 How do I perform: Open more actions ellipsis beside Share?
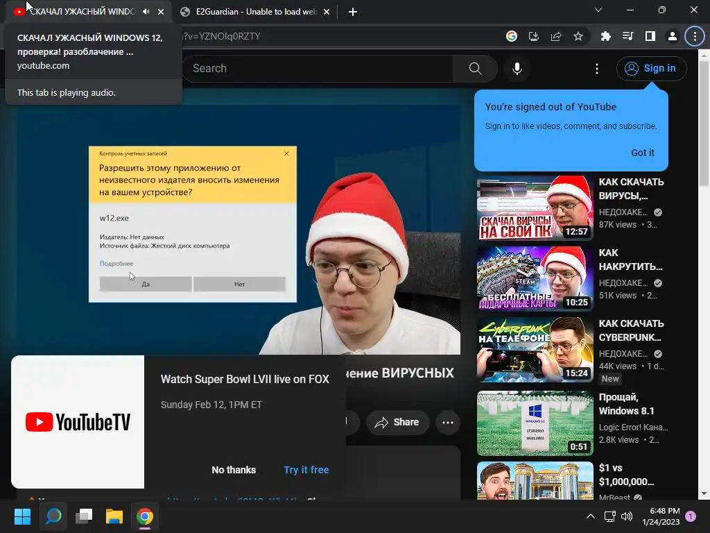click(448, 423)
